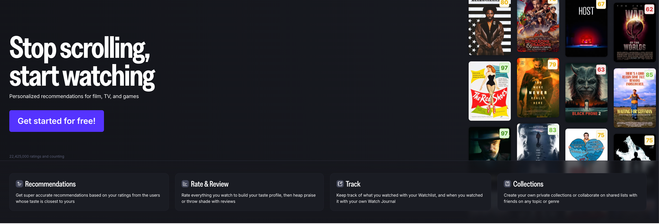
Task: Open the Recommendations heading link
Action: tap(50, 184)
